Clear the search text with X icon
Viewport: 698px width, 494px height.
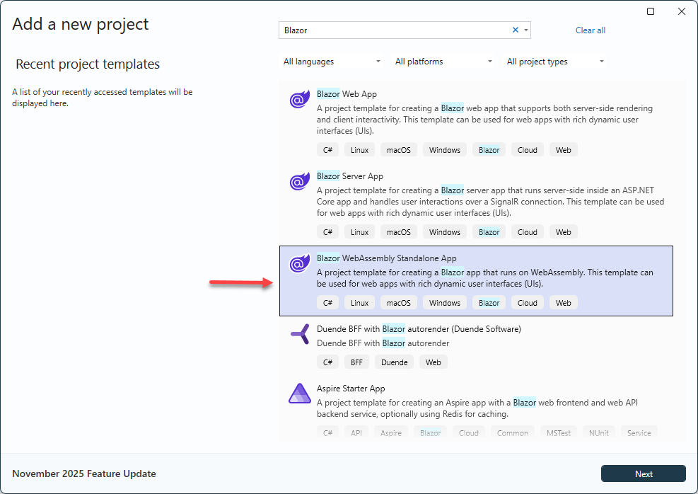point(516,30)
